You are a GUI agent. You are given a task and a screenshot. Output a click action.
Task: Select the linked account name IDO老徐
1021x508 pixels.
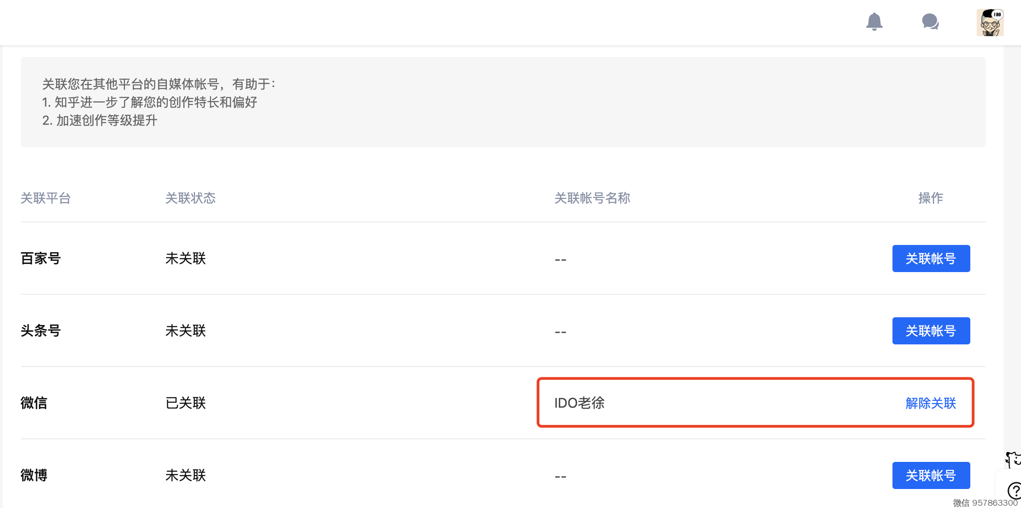(579, 403)
